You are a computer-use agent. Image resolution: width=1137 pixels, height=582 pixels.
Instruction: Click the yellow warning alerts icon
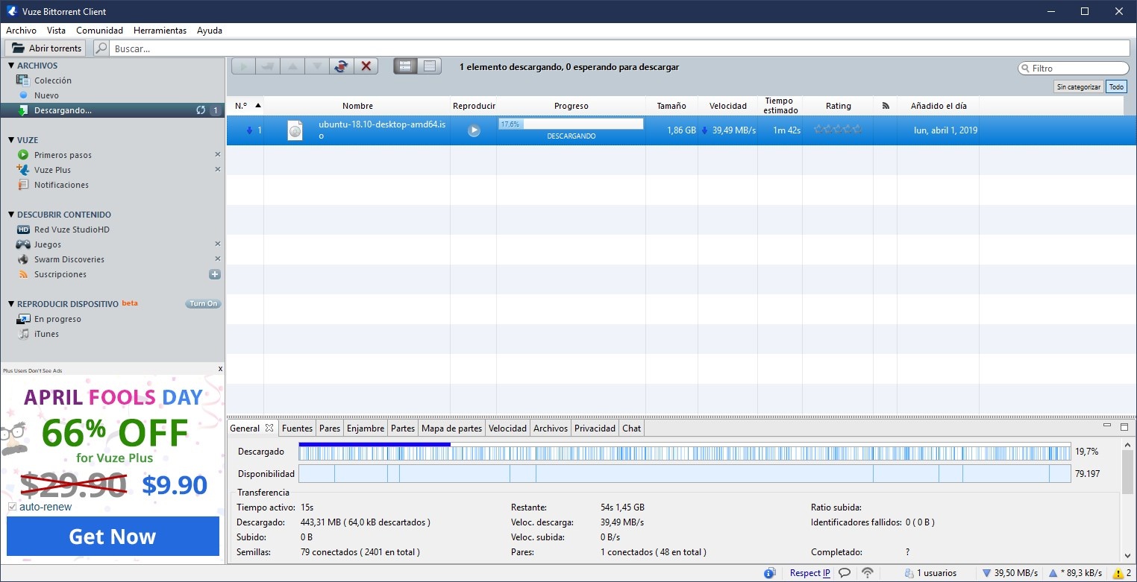(x=1118, y=573)
